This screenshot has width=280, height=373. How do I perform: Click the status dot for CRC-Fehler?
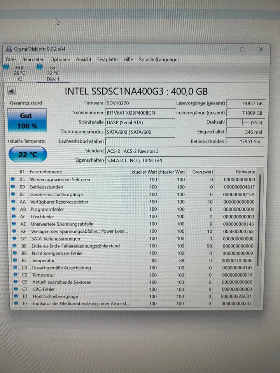point(16,289)
